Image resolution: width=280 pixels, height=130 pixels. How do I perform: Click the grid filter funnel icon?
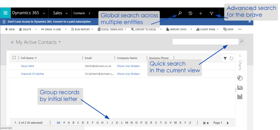tap(225, 58)
